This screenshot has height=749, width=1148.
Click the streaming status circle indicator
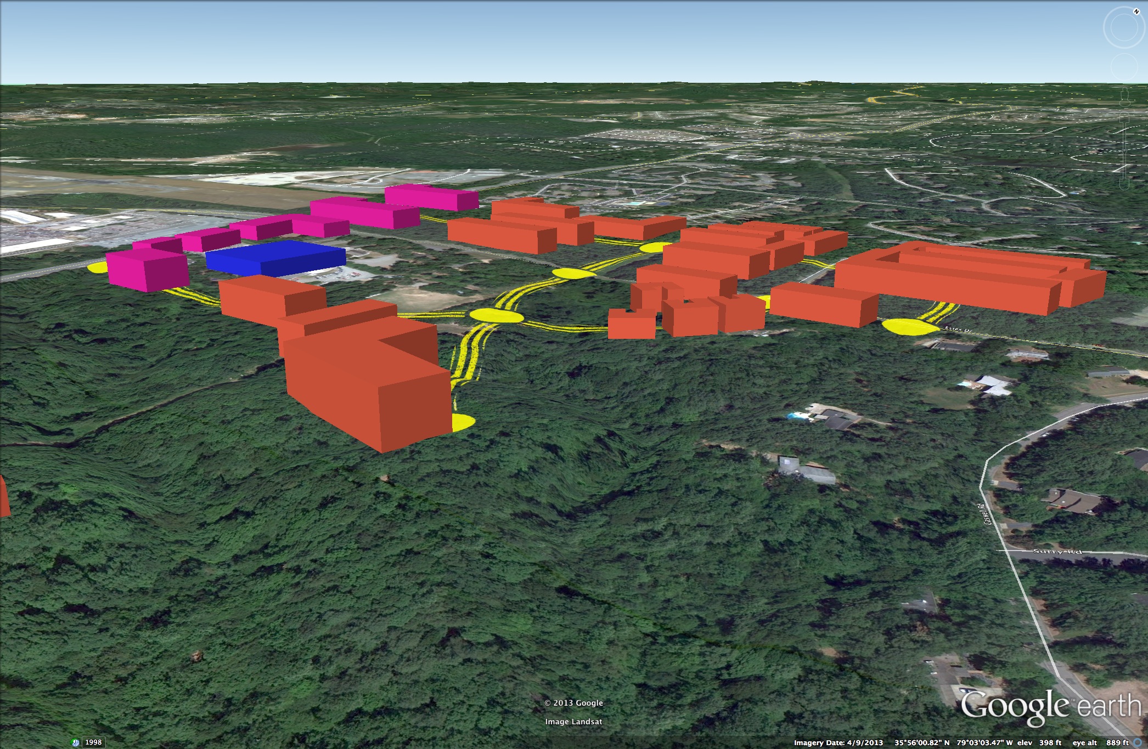click(1138, 743)
